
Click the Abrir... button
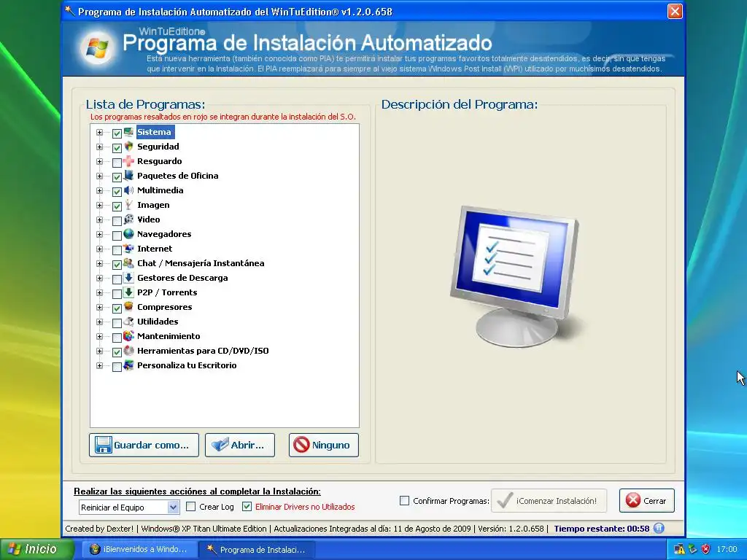pos(239,445)
